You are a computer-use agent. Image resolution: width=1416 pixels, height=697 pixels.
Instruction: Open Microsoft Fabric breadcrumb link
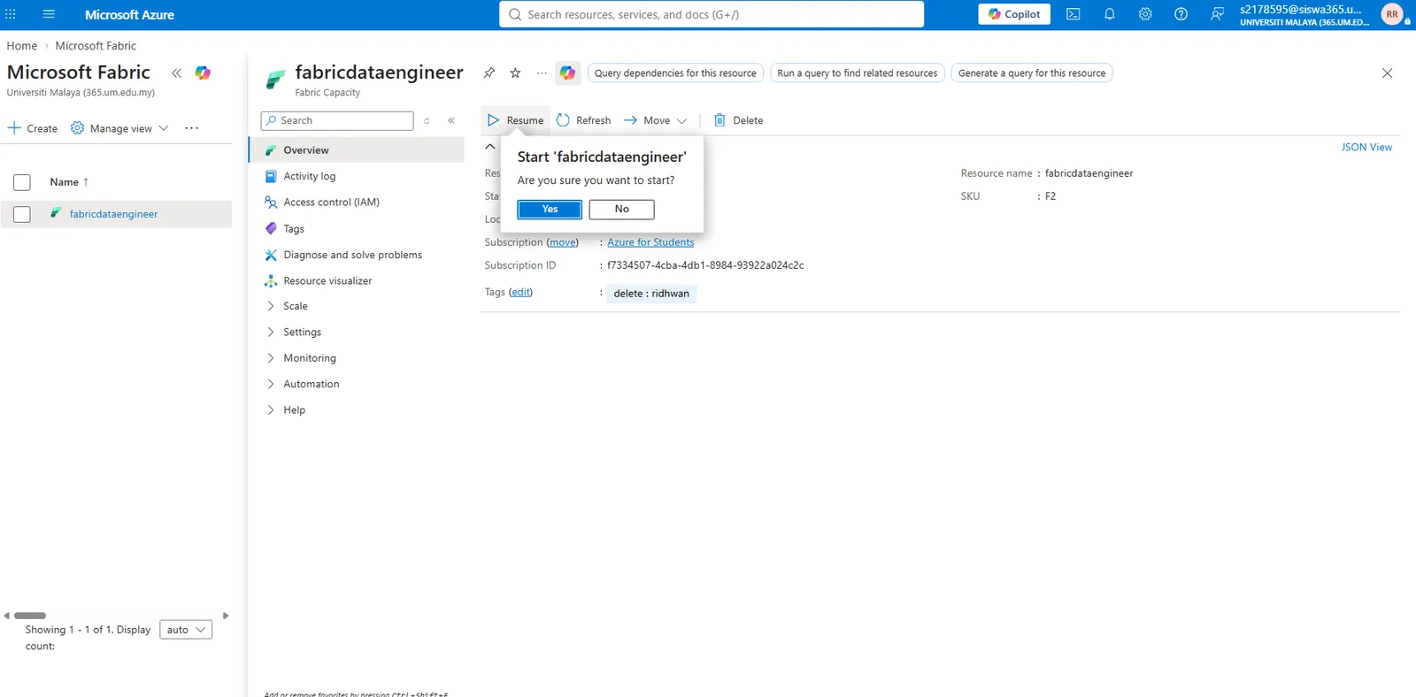tap(96, 46)
